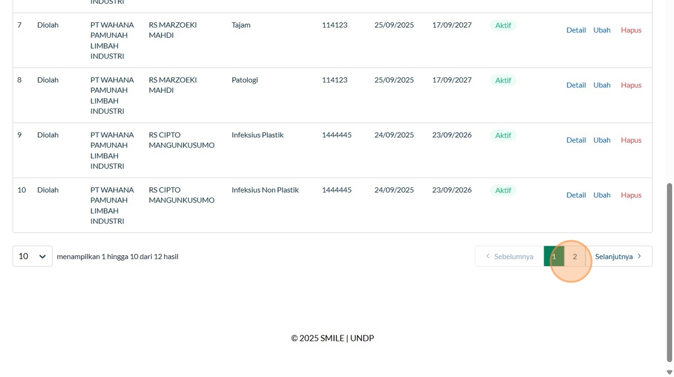Open Detail for row 7 Tajam

pos(576,30)
